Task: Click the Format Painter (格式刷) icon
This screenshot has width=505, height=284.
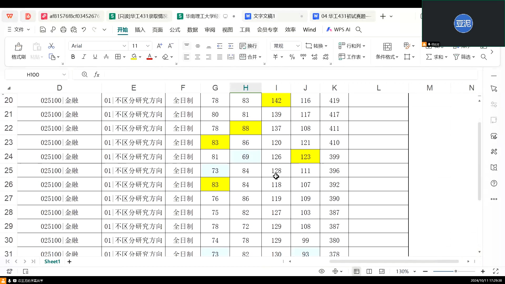Action: coord(18,47)
